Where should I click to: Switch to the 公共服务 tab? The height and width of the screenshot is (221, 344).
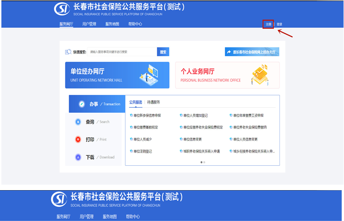(136, 102)
